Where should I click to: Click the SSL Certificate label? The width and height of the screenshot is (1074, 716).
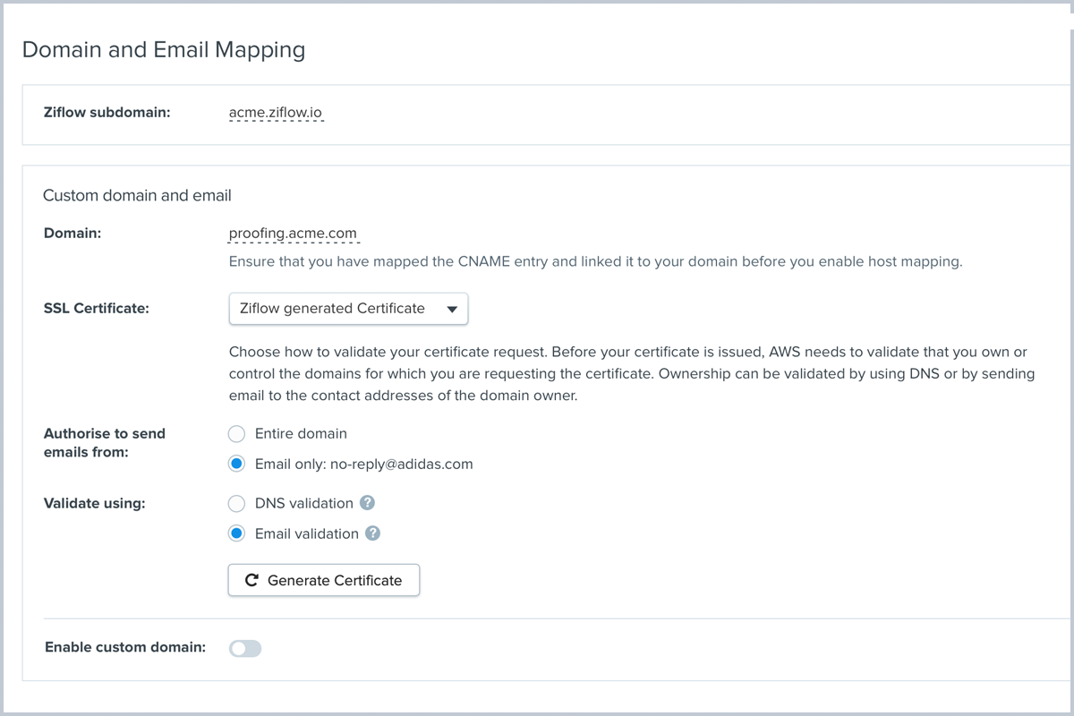(97, 309)
